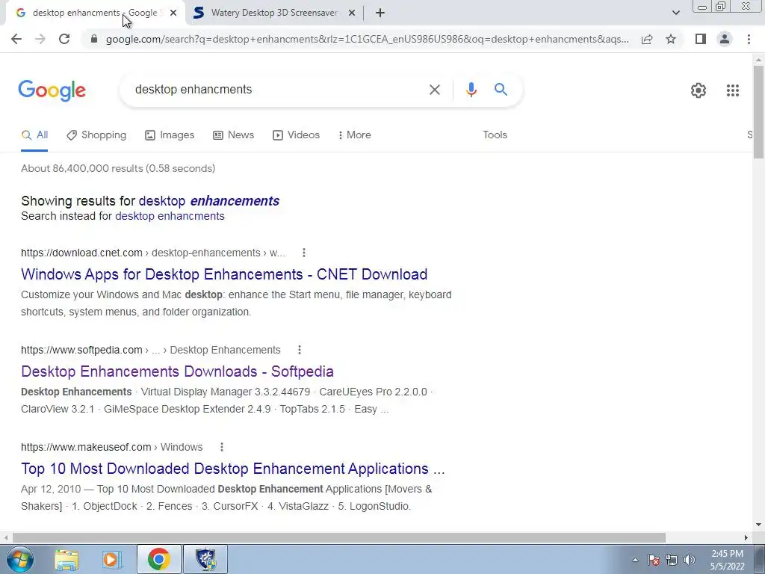Open Desktop Enhancements Downloads Softpedia link
Viewport: 765px width, 574px height.
pos(177,371)
